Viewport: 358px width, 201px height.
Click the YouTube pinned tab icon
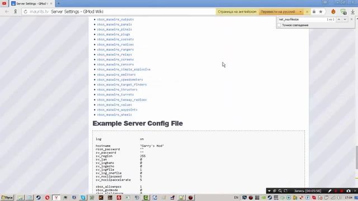(4, 3)
